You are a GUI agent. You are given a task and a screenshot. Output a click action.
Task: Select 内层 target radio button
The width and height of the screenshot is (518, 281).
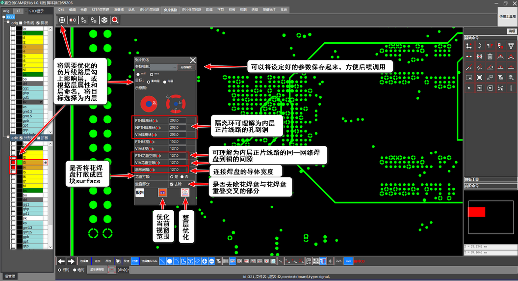pos(164,82)
